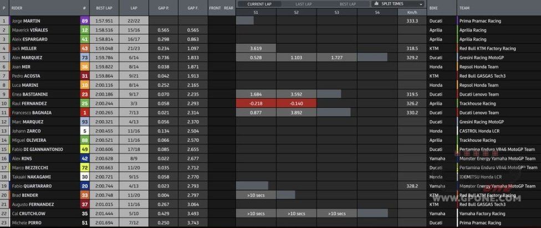Click Fabio Quartararo's blue number 20 badge

[84, 186]
